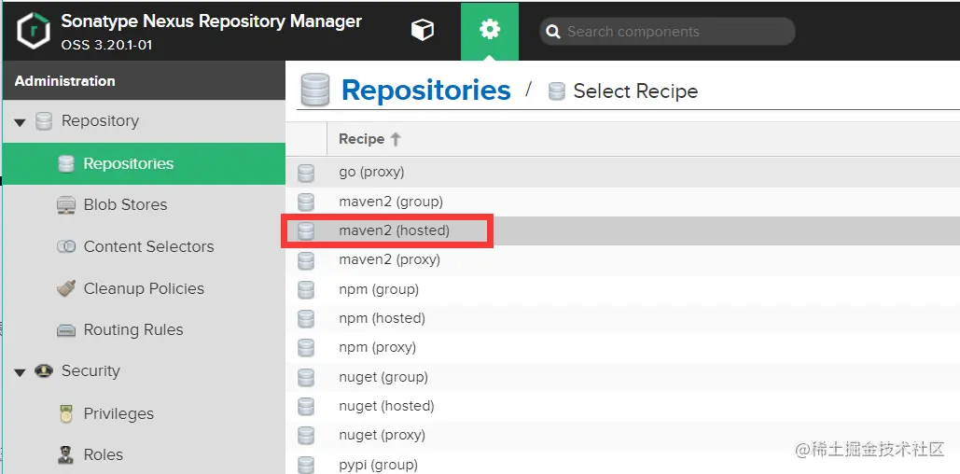Click the Repositories sidebar icon

(65, 163)
